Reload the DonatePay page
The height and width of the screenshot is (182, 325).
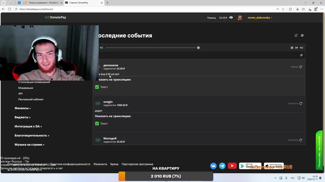click(9, 9)
